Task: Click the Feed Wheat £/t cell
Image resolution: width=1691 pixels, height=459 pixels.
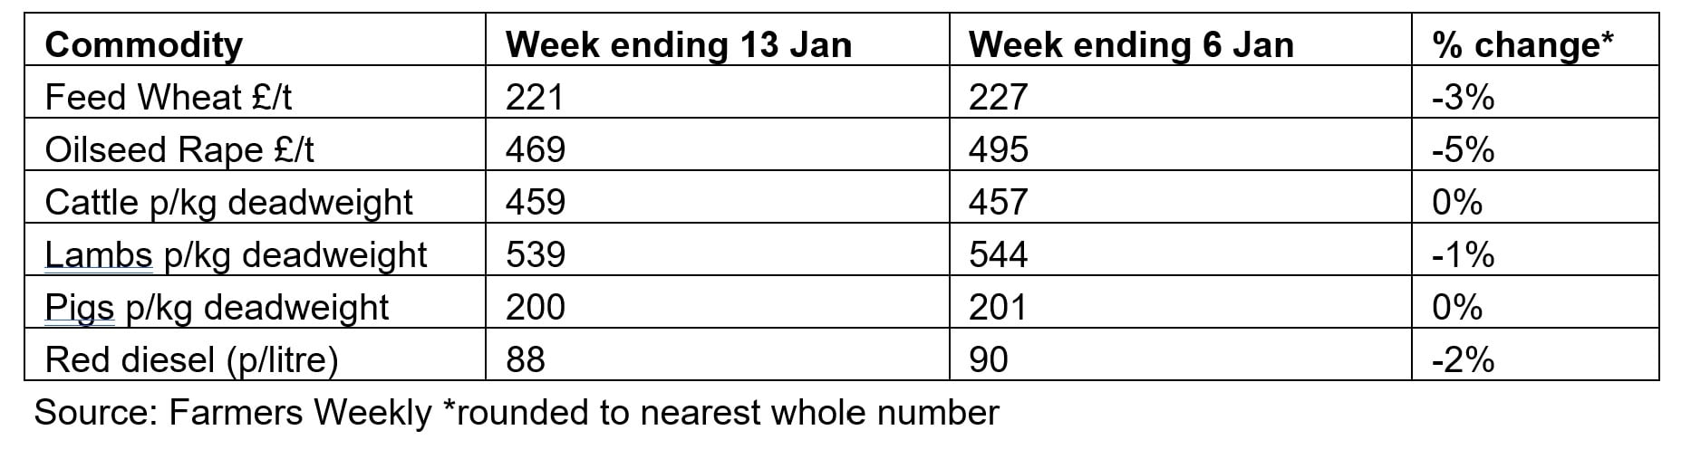Action: 169,97
